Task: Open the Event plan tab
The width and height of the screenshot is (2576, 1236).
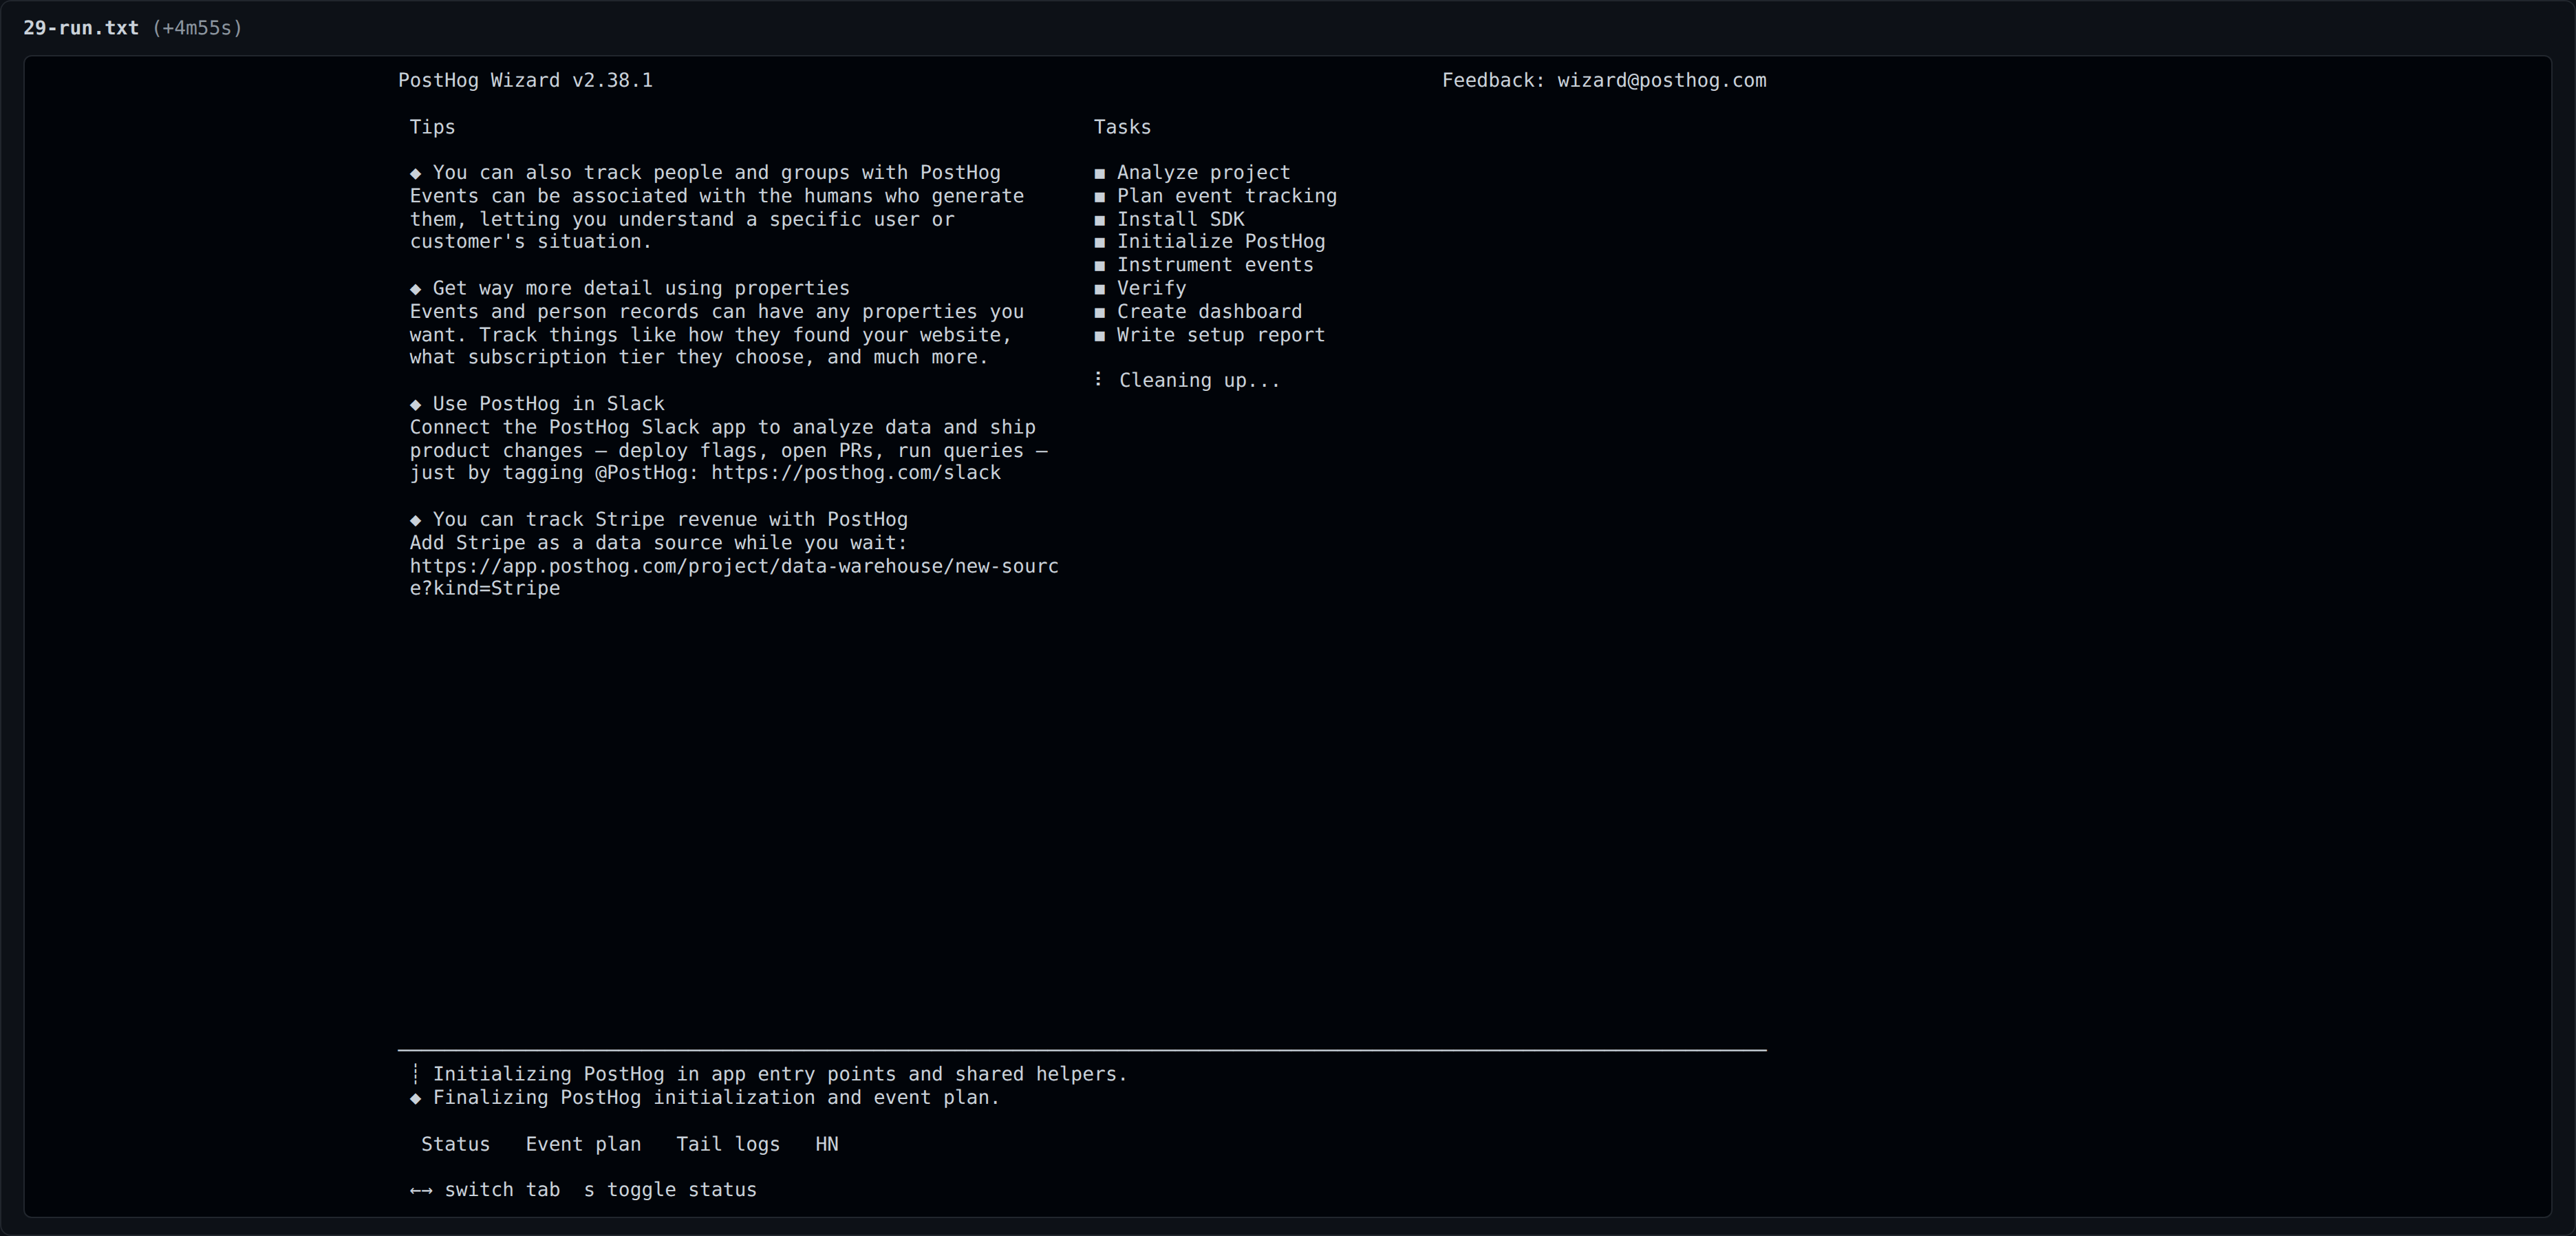Action: (583, 1144)
